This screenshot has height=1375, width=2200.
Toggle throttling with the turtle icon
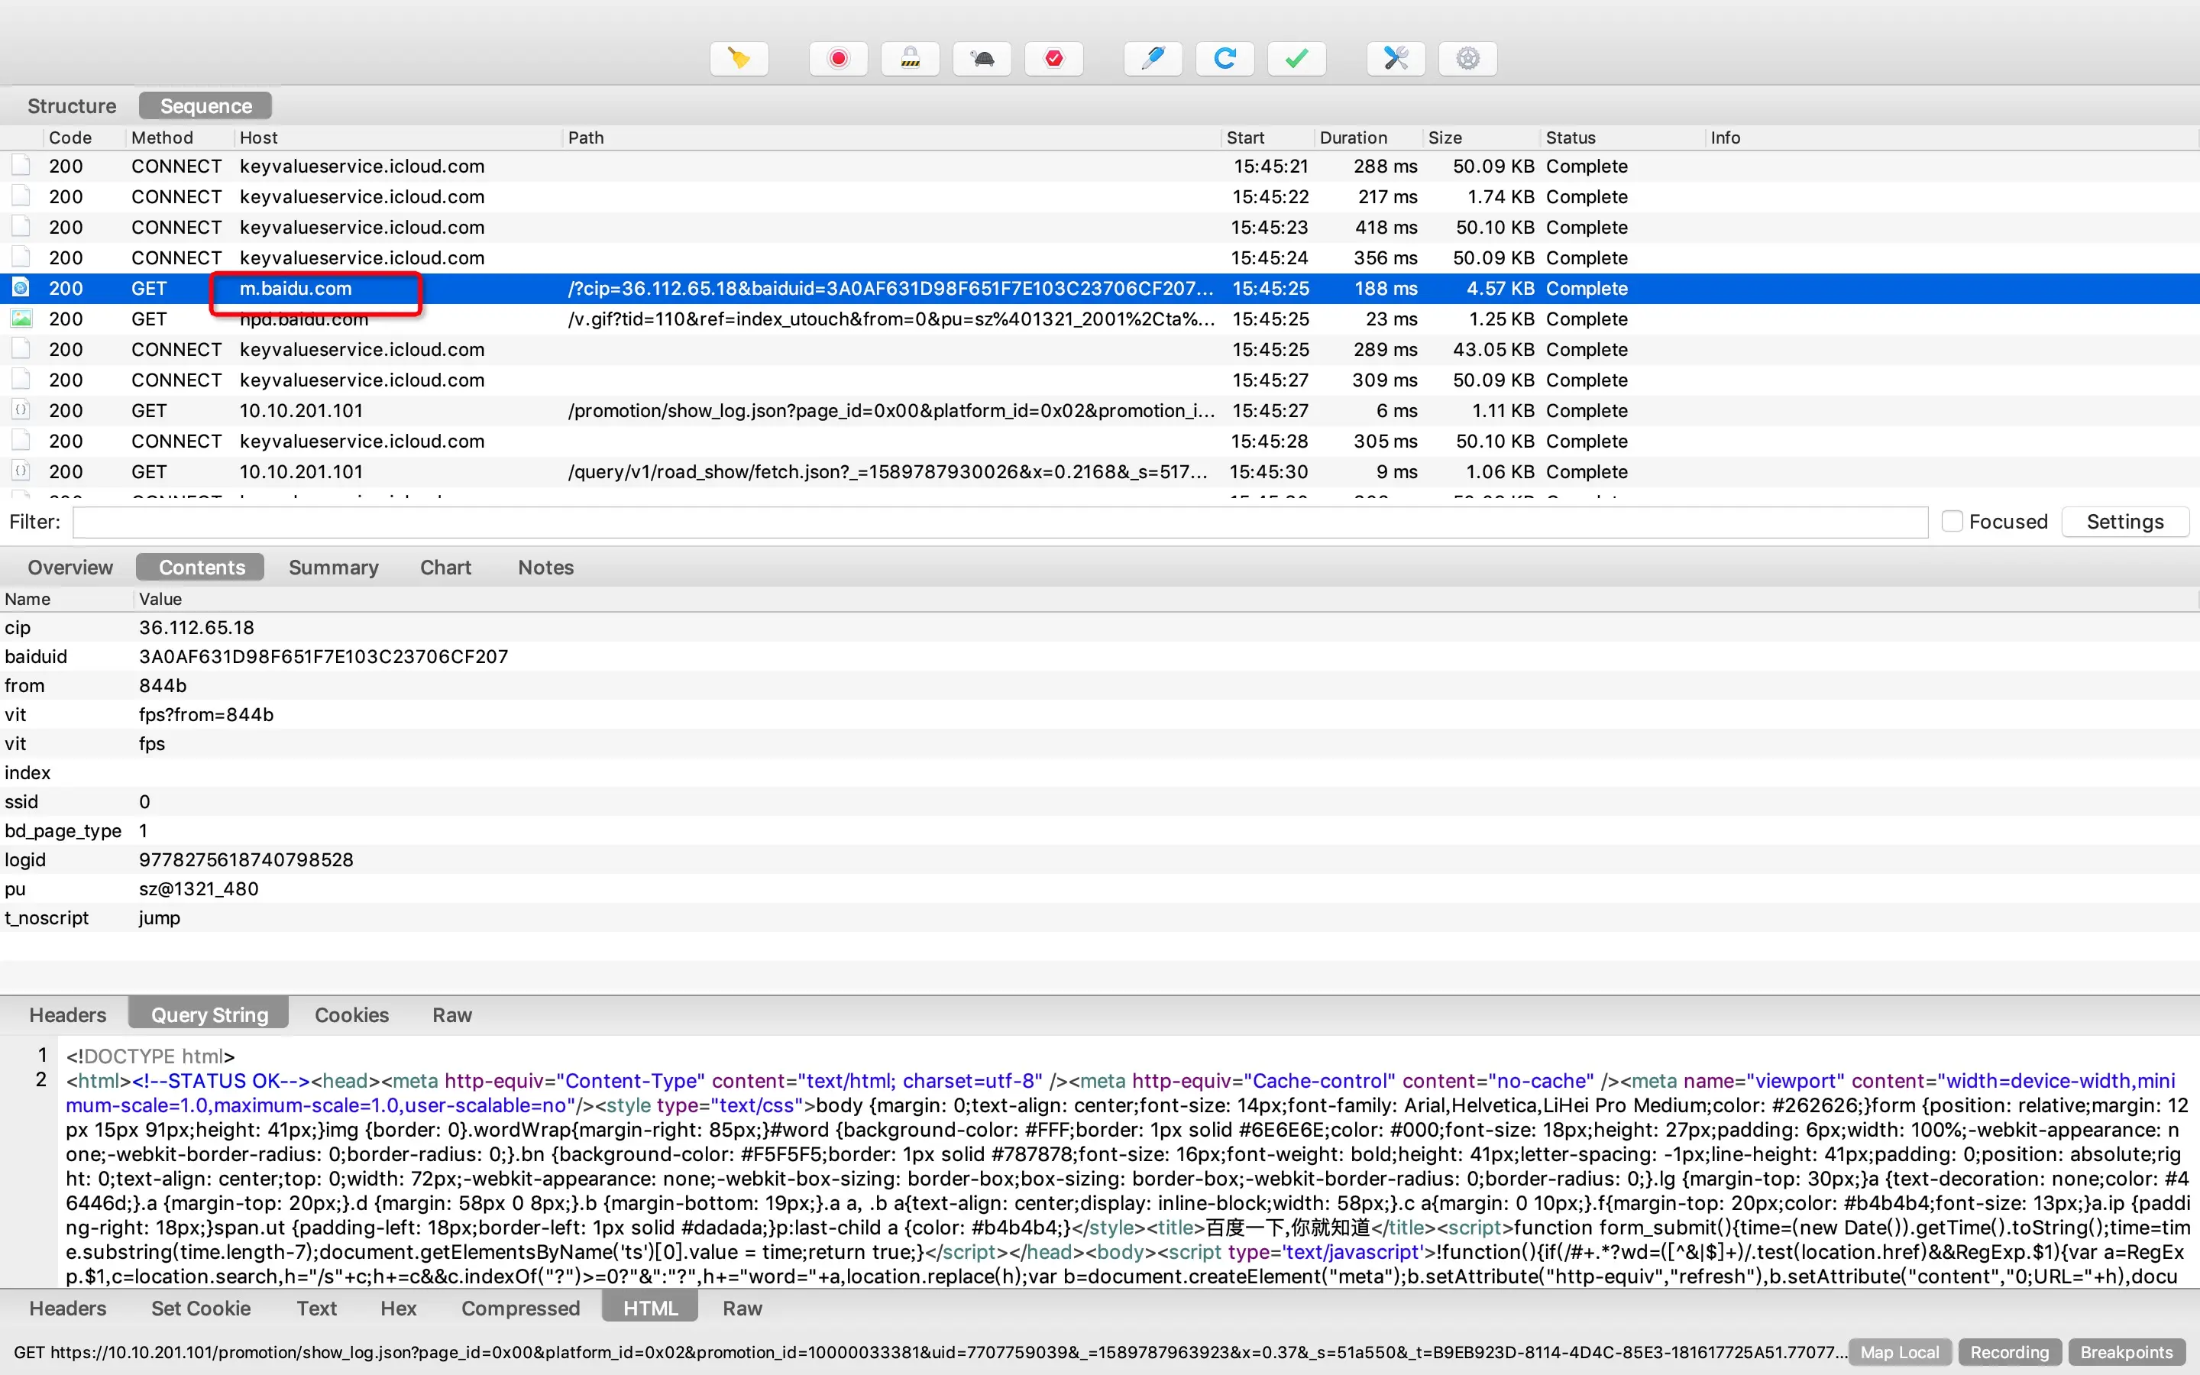point(982,59)
